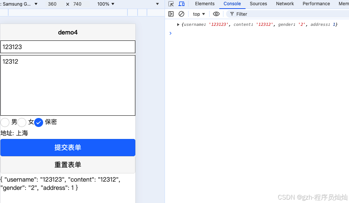
Task: Click the username input containing 123123
Action: click(68, 47)
